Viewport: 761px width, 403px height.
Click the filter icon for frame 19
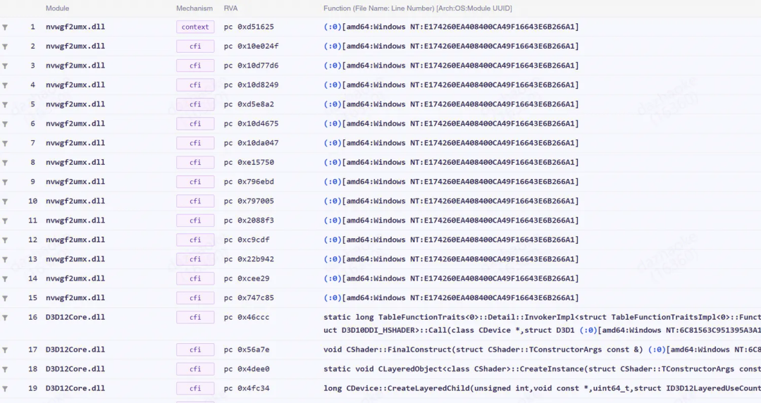pos(5,389)
